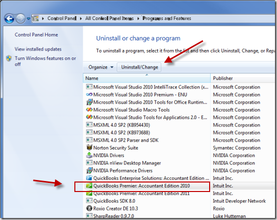Viewport: 277px width, 220px height.
Task: Click the Uninstall/Change button
Action: (139, 67)
